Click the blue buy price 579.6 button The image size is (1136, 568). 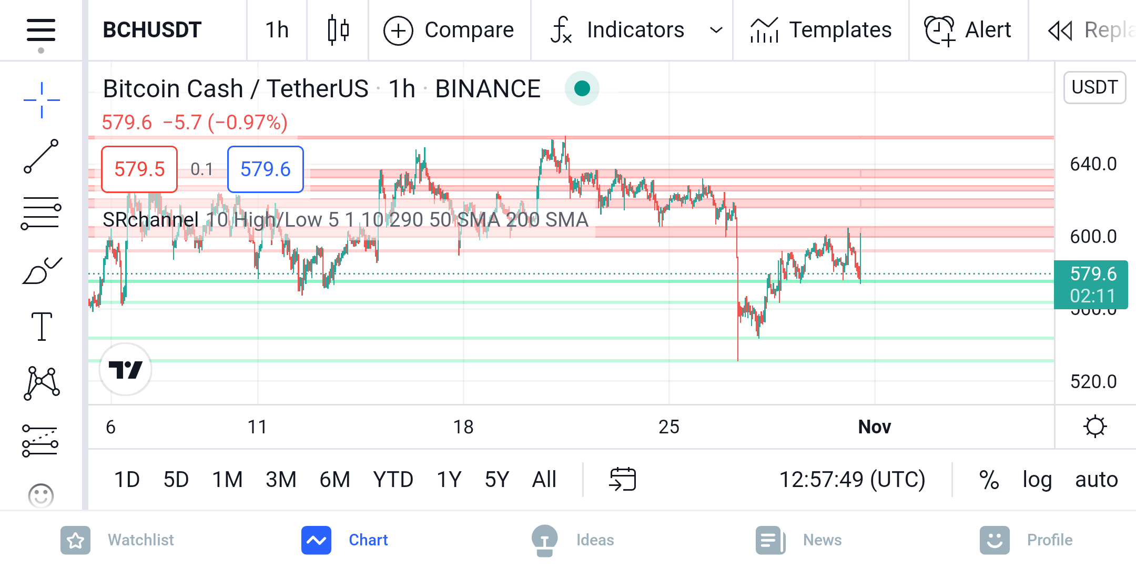(x=266, y=169)
